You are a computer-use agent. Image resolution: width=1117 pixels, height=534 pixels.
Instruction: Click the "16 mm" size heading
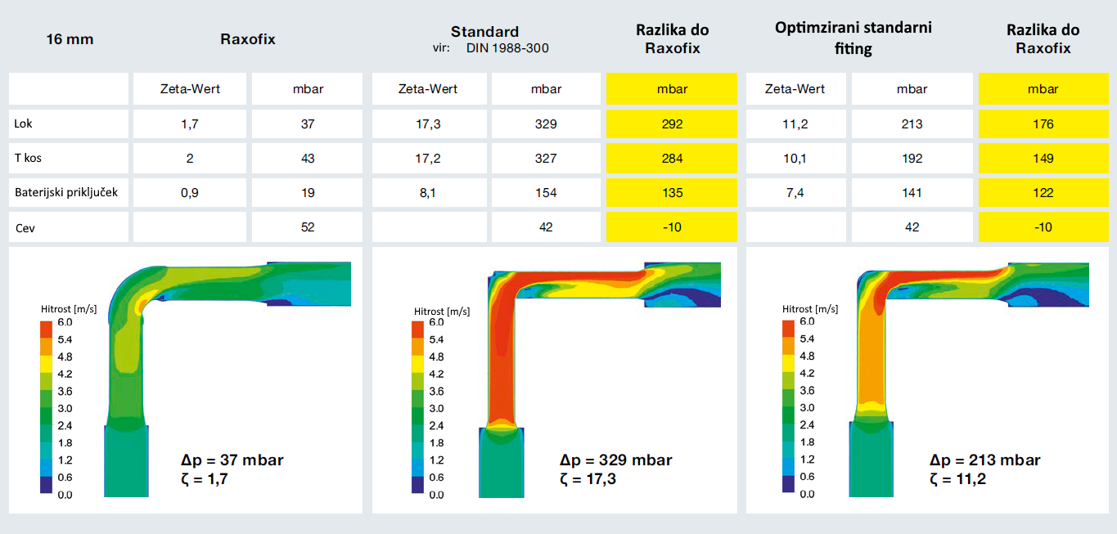[x=70, y=39]
